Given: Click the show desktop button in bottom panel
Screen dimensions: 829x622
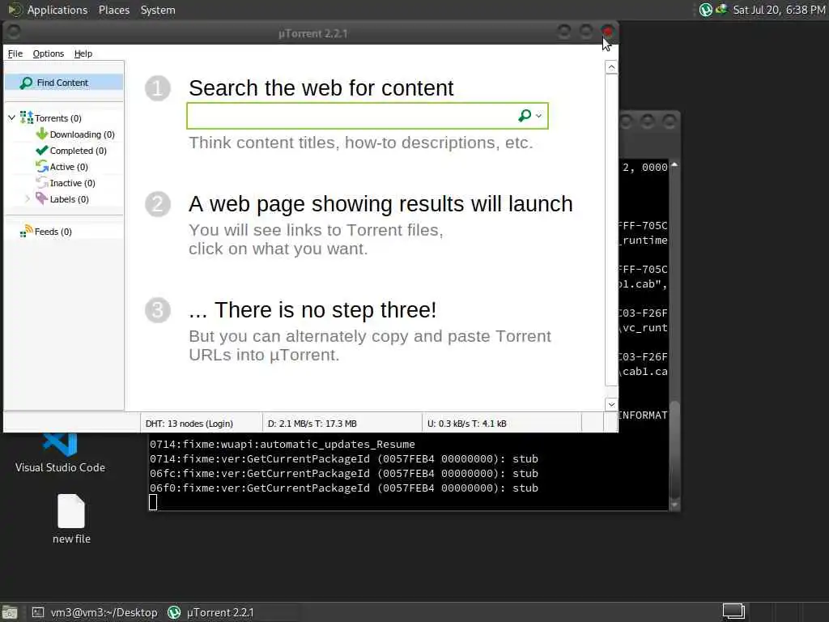Looking at the screenshot, I should (10, 612).
